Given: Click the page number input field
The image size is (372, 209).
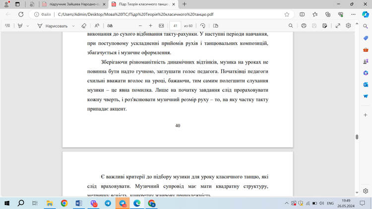Looking at the screenshot, I should (175, 26).
